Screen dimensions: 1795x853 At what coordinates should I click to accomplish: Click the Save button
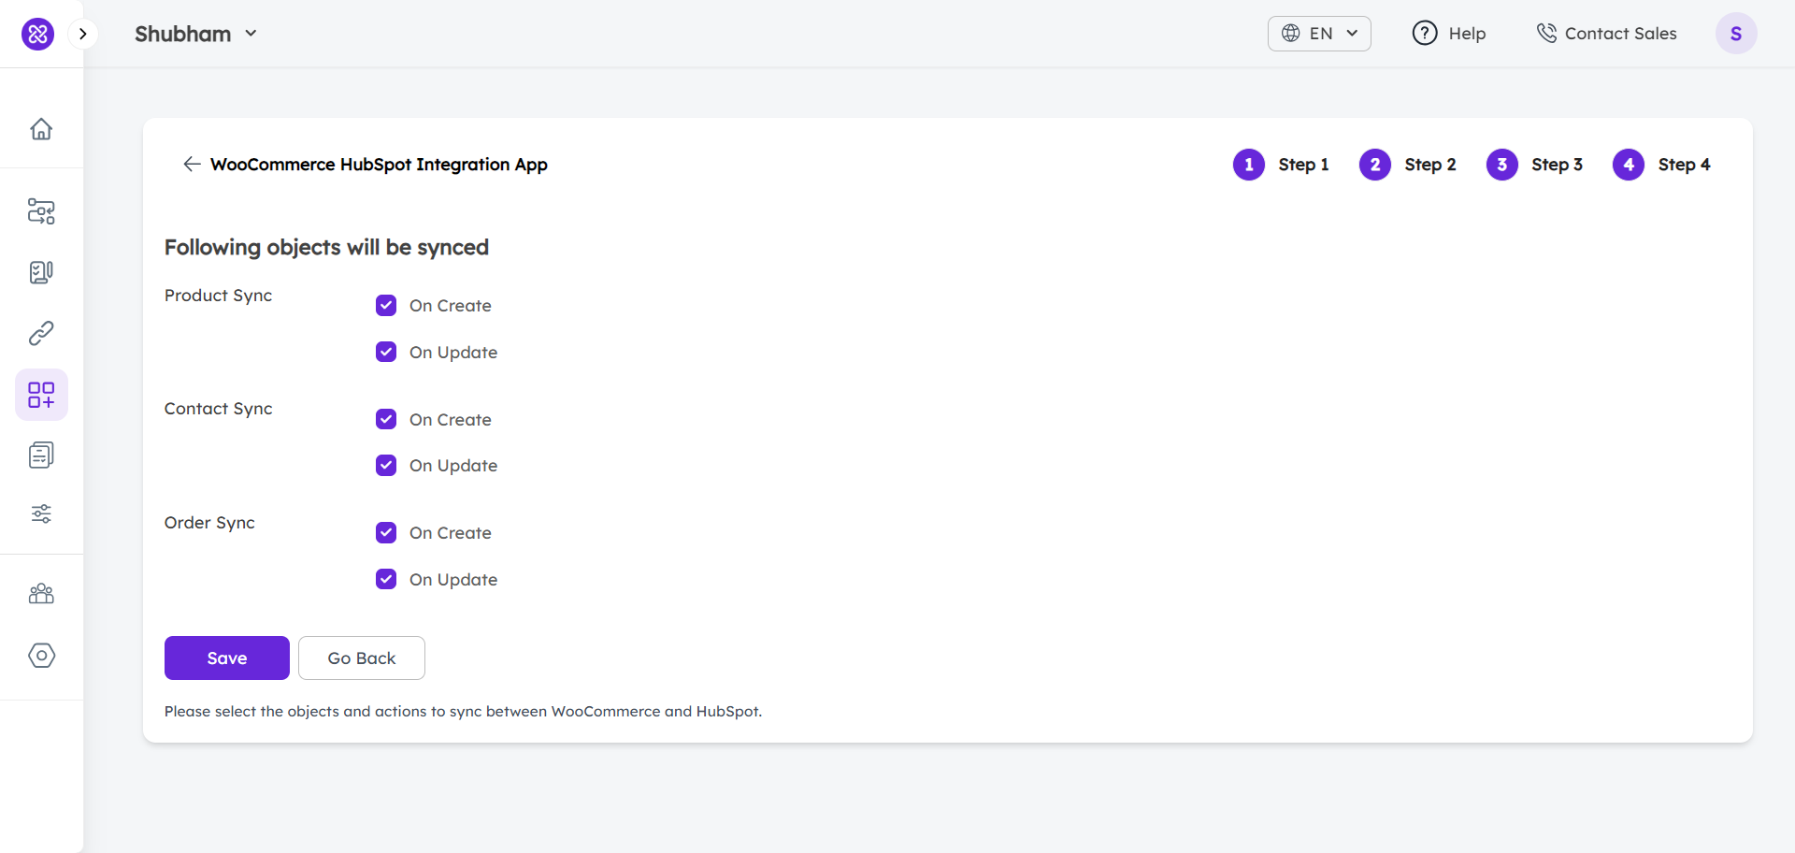(227, 658)
